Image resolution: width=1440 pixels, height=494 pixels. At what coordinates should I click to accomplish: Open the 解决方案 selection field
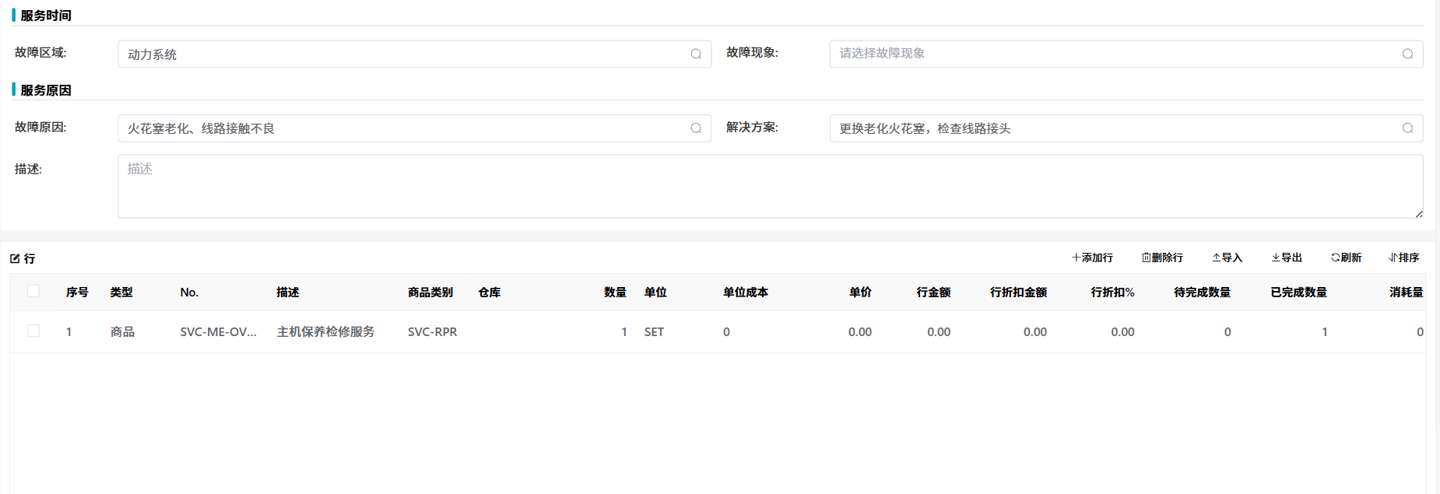(x=1113, y=128)
